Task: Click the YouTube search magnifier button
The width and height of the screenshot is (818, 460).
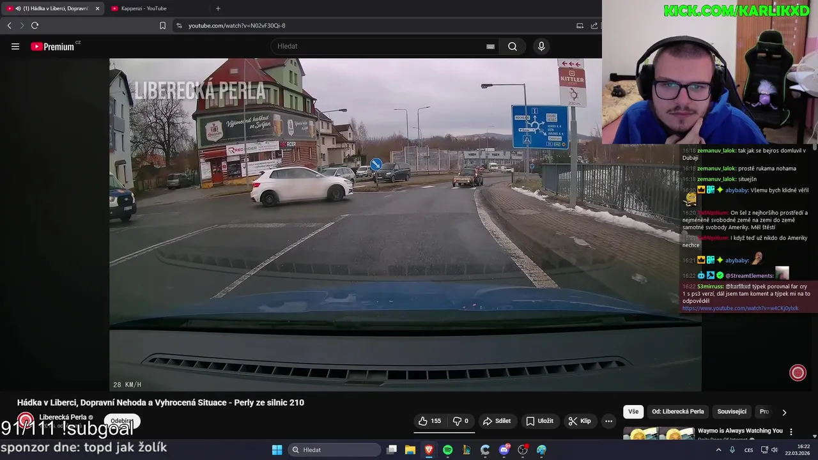Action: (513, 46)
